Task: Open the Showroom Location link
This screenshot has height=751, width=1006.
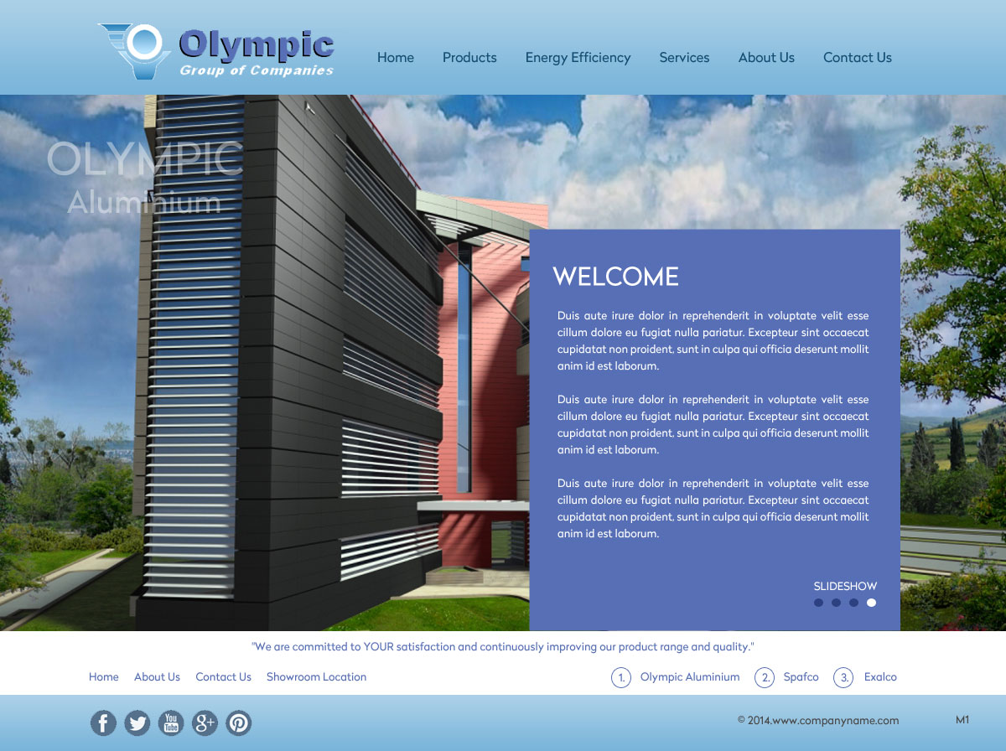Action: coord(316,677)
